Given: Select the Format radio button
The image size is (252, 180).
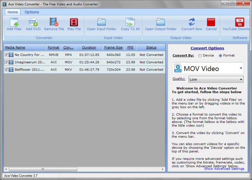Looking at the screenshot, I should pos(220,56).
